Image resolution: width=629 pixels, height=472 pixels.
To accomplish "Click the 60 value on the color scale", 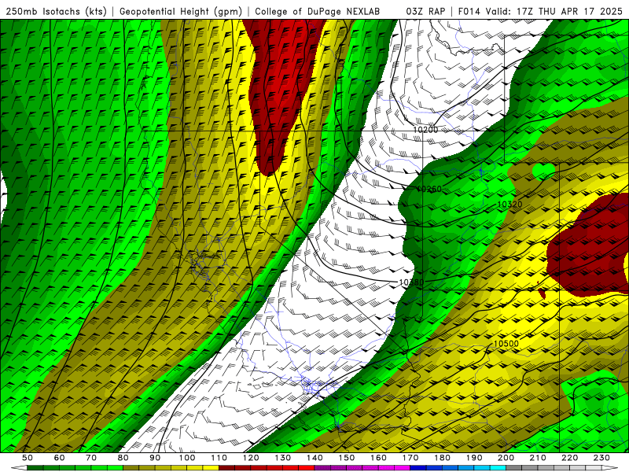I will click(59, 458).
